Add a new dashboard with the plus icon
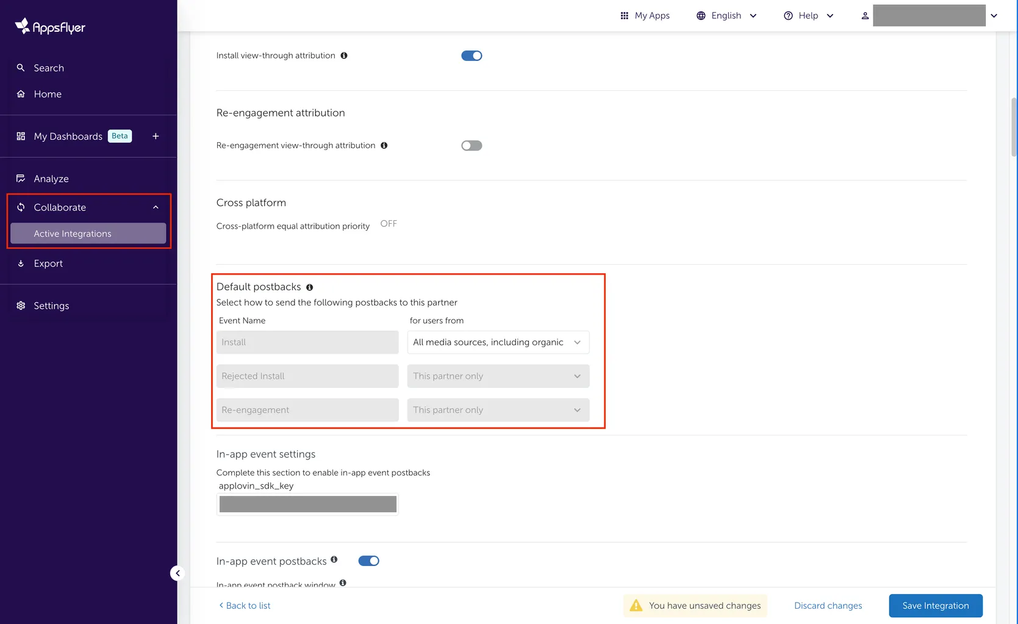This screenshot has height=624, width=1018. pos(156,136)
